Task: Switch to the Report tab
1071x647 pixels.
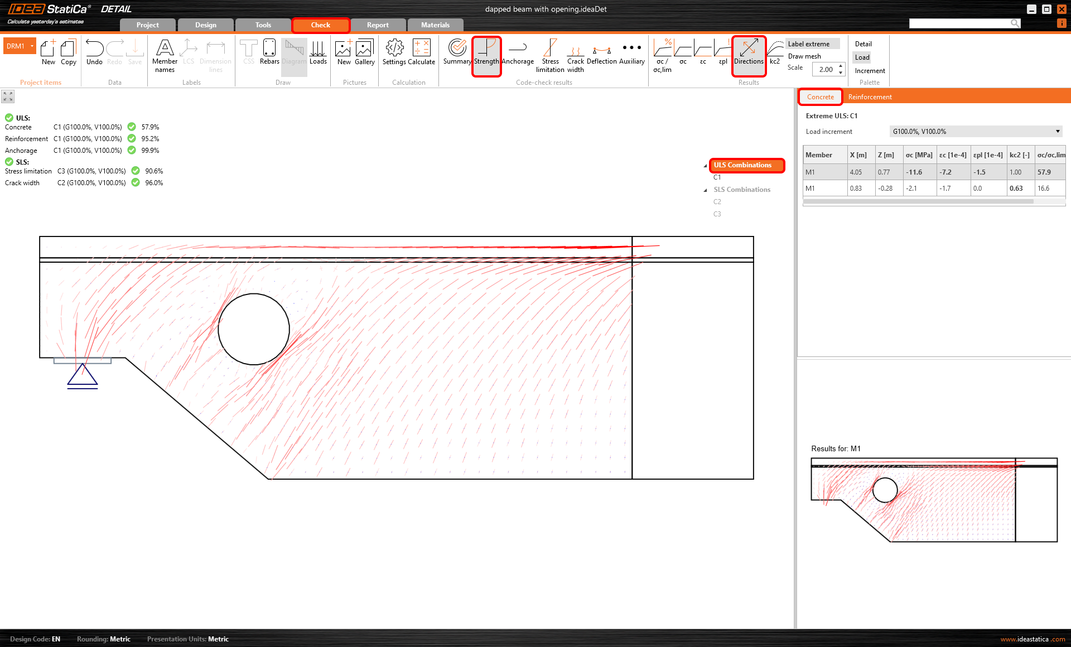Action: pyautogui.click(x=378, y=25)
